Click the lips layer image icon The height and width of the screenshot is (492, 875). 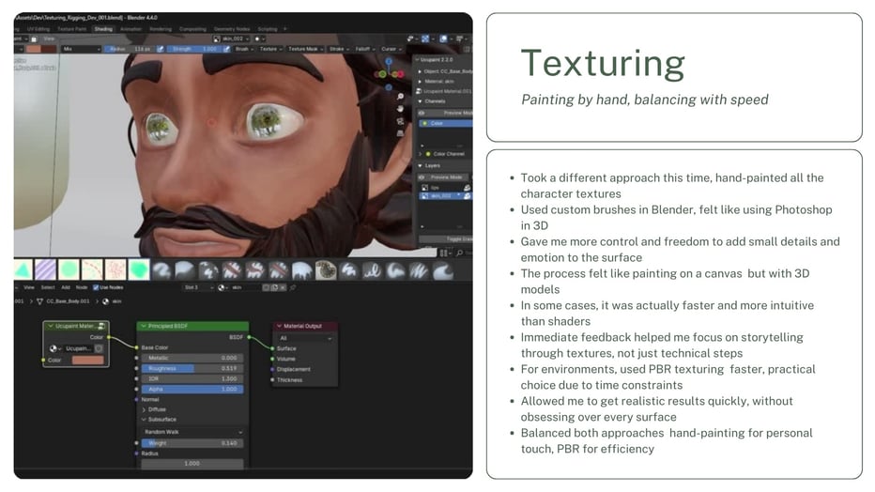pyautogui.click(x=424, y=188)
